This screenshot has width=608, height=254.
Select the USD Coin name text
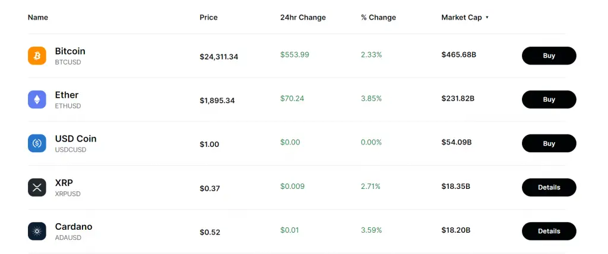tap(75, 139)
